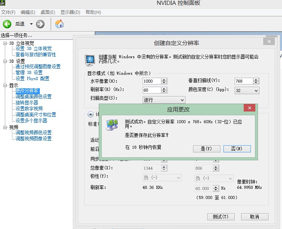The width and height of the screenshot is (282, 229).
Task: Click the green Back arrow icon
Action: tap(7, 24)
